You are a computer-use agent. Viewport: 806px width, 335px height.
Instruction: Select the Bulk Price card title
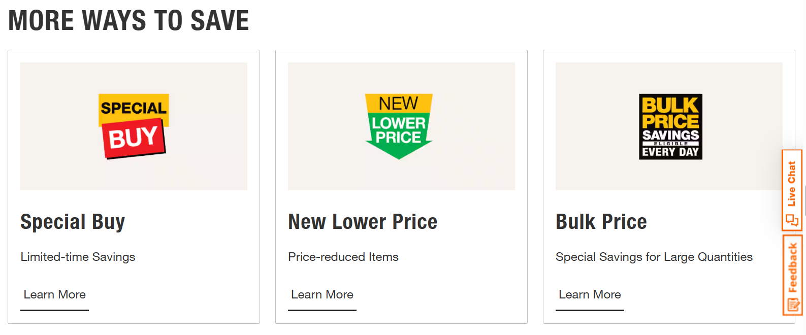click(x=601, y=222)
